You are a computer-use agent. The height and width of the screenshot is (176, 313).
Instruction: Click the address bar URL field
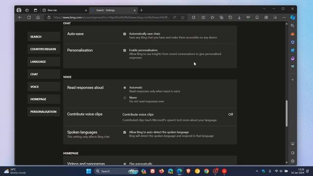(x=112, y=18)
